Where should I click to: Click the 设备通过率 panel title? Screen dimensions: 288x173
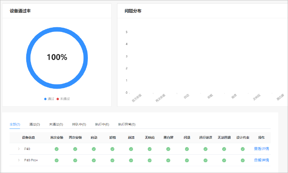(20, 11)
